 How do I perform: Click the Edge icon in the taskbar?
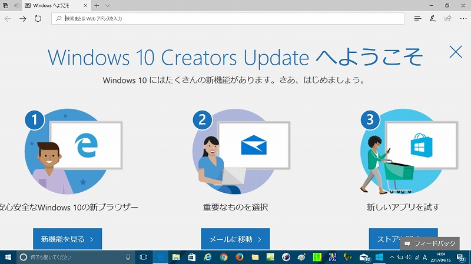[x=160, y=257]
